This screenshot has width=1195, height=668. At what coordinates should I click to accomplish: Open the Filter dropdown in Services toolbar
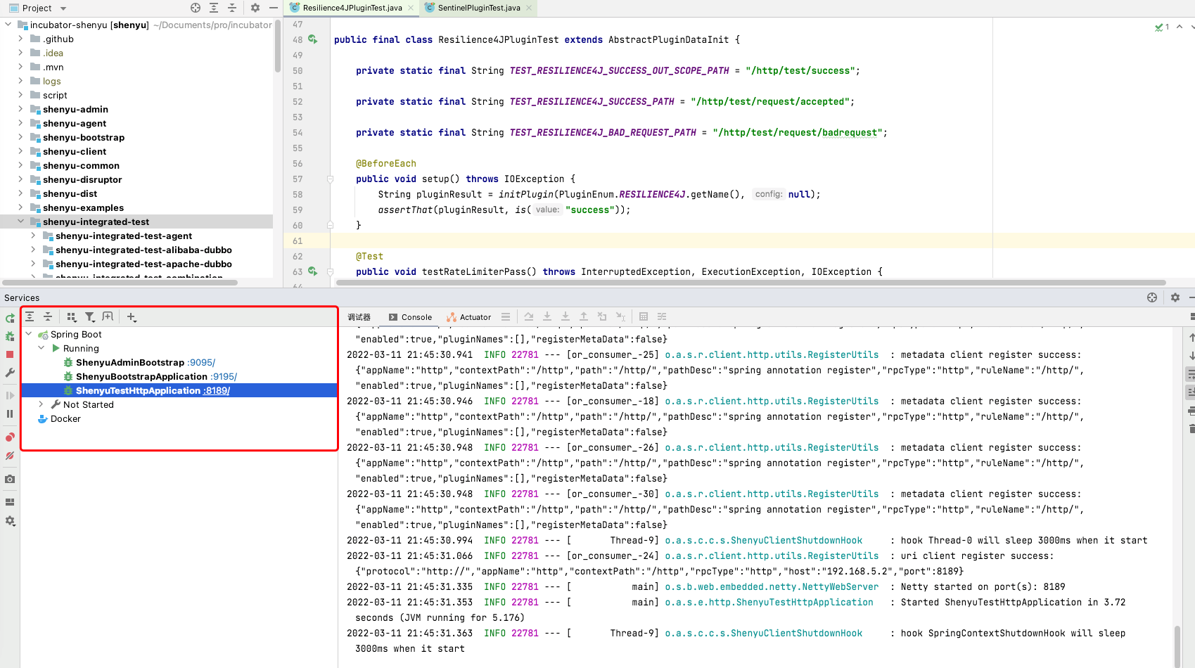tap(90, 317)
